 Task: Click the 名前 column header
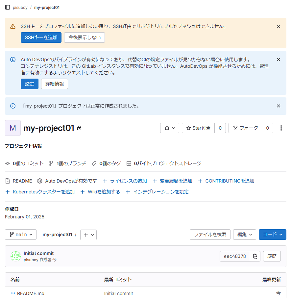(x=15, y=280)
